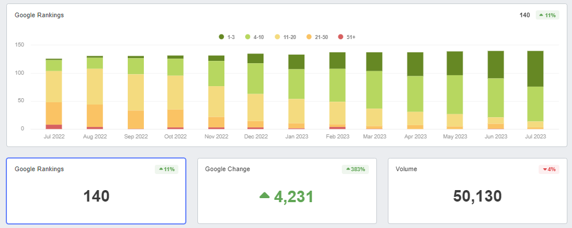Click the Mar 2023 axis label
Image resolution: width=572 pixels, height=228 pixels.
coord(374,137)
